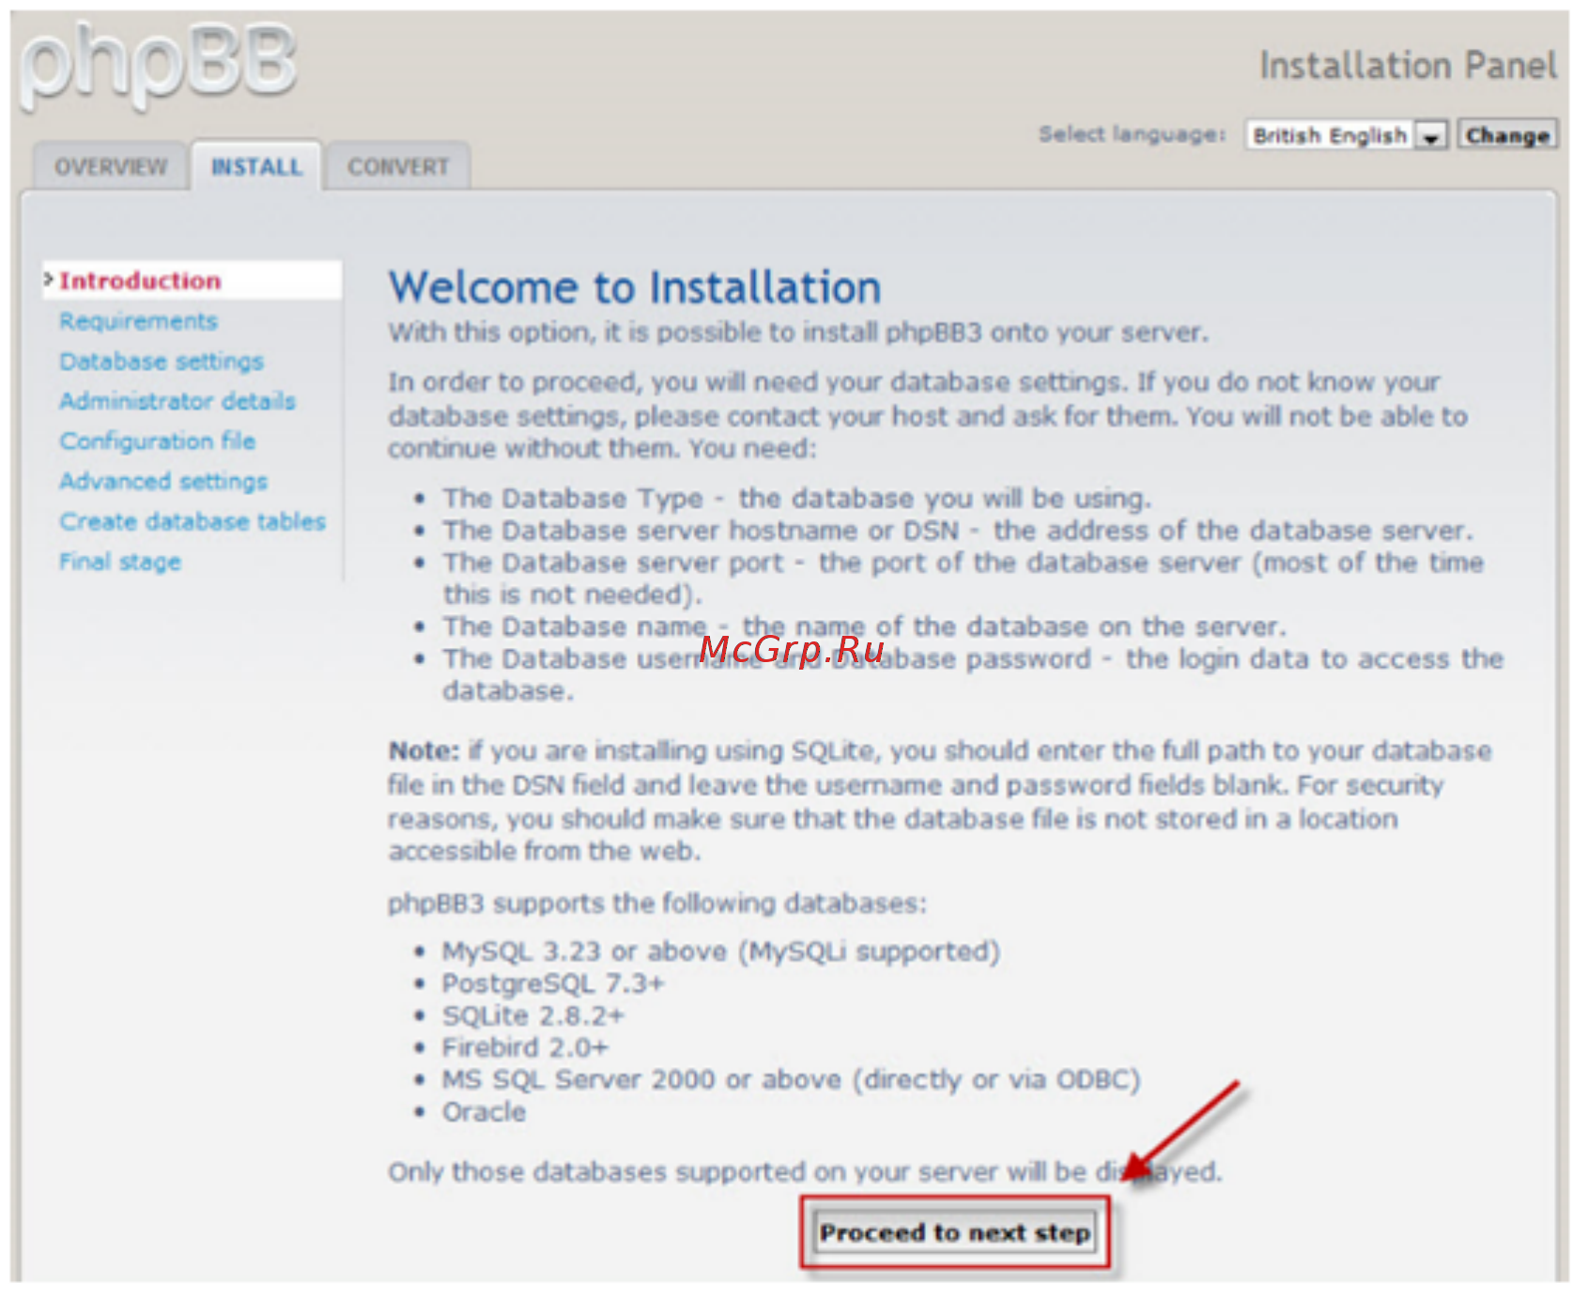Image resolution: width=1573 pixels, height=1297 pixels.
Task: Click the 'Database server hostname or DSN' bullet
Action: [958, 531]
